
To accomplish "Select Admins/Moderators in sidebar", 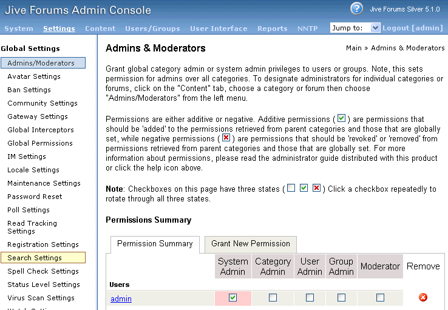I will coord(43,63).
